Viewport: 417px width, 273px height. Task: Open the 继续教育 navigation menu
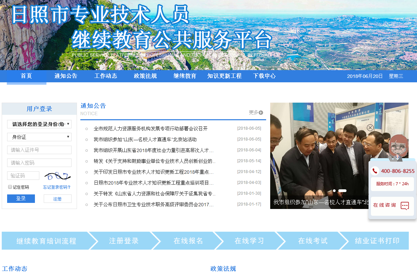[x=185, y=76]
